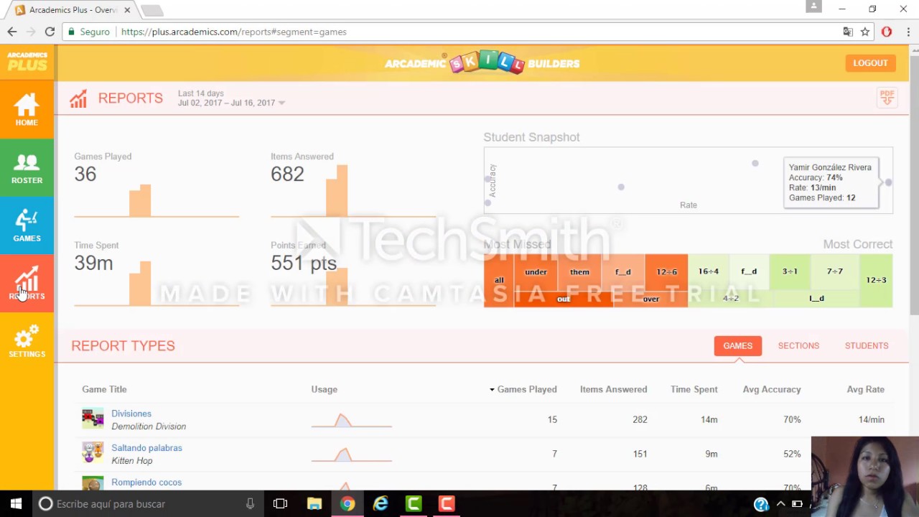Screen dimensions: 919x517
Task: Click the Divisiones game thumbnail
Action: point(93,419)
